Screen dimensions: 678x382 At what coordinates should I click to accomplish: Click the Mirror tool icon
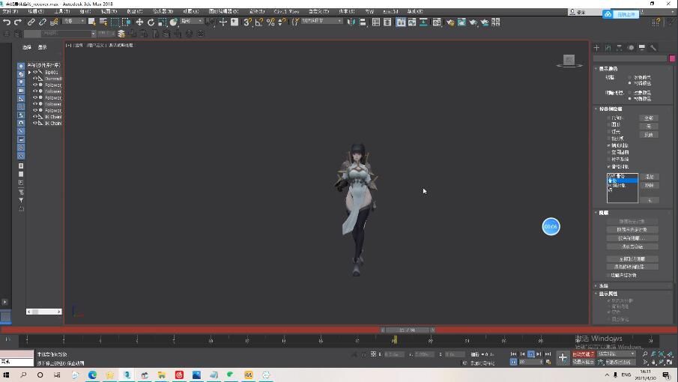(351, 22)
